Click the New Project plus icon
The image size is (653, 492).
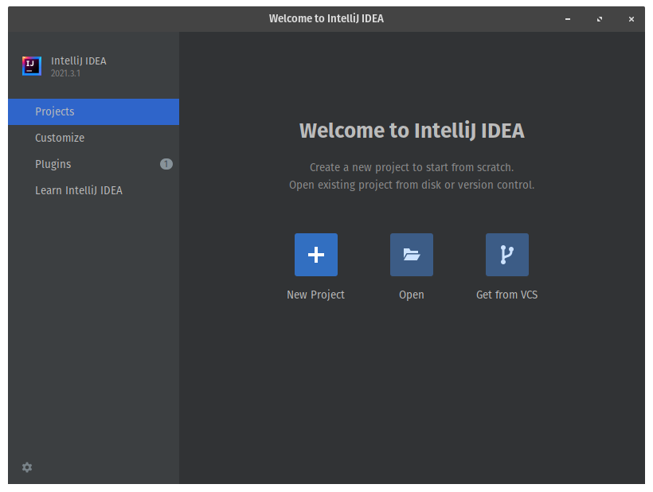315,254
